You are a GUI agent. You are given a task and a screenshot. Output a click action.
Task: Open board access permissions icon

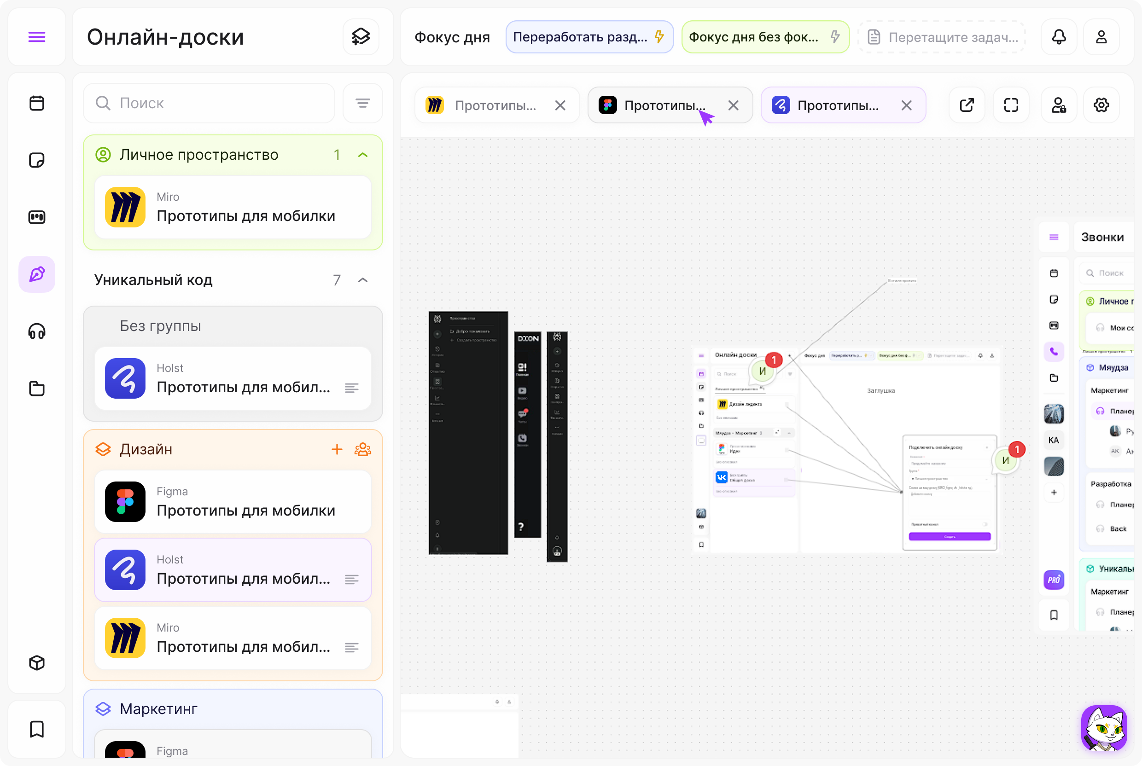(x=1059, y=105)
